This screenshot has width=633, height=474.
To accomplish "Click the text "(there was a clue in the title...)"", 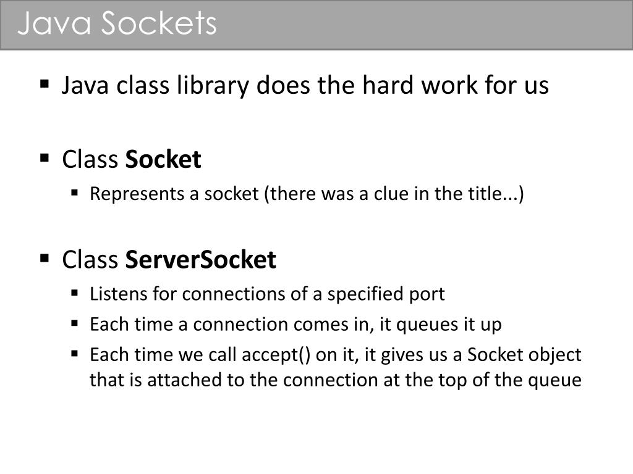I will pos(394,194).
